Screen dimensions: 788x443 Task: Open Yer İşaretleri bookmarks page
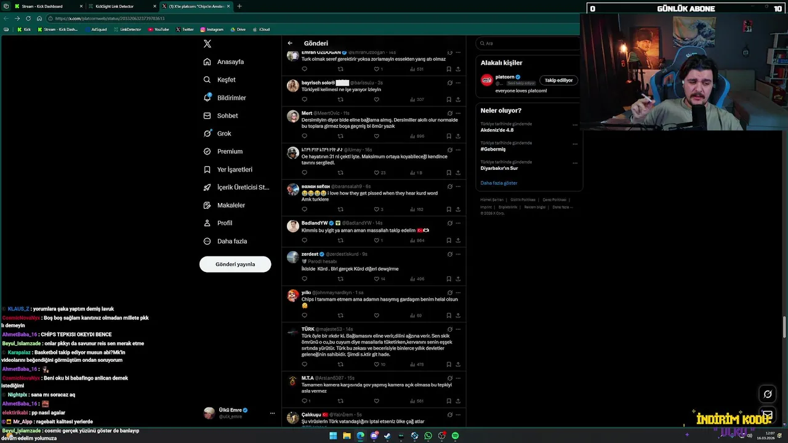(x=228, y=169)
